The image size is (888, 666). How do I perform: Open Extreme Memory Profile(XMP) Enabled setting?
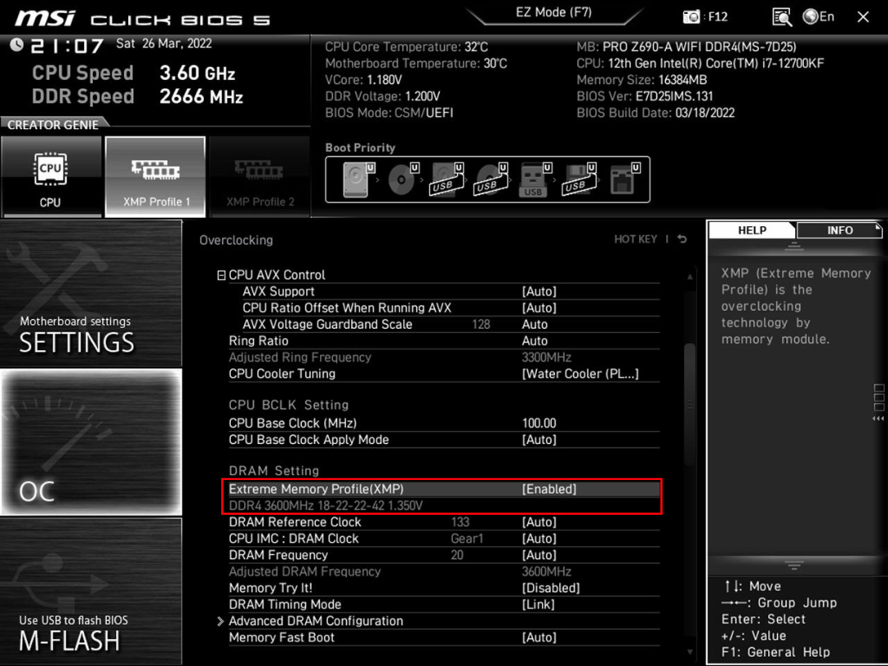(444, 488)
